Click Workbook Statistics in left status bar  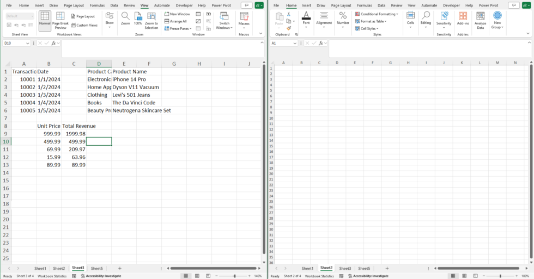(52, 276)
